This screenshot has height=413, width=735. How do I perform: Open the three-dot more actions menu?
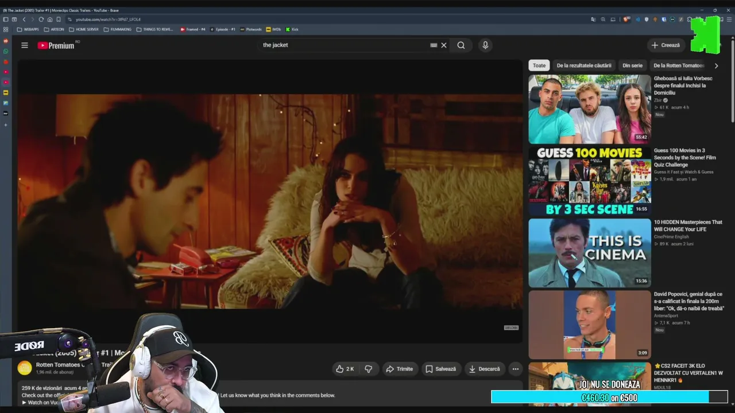[x=516, y=369]
